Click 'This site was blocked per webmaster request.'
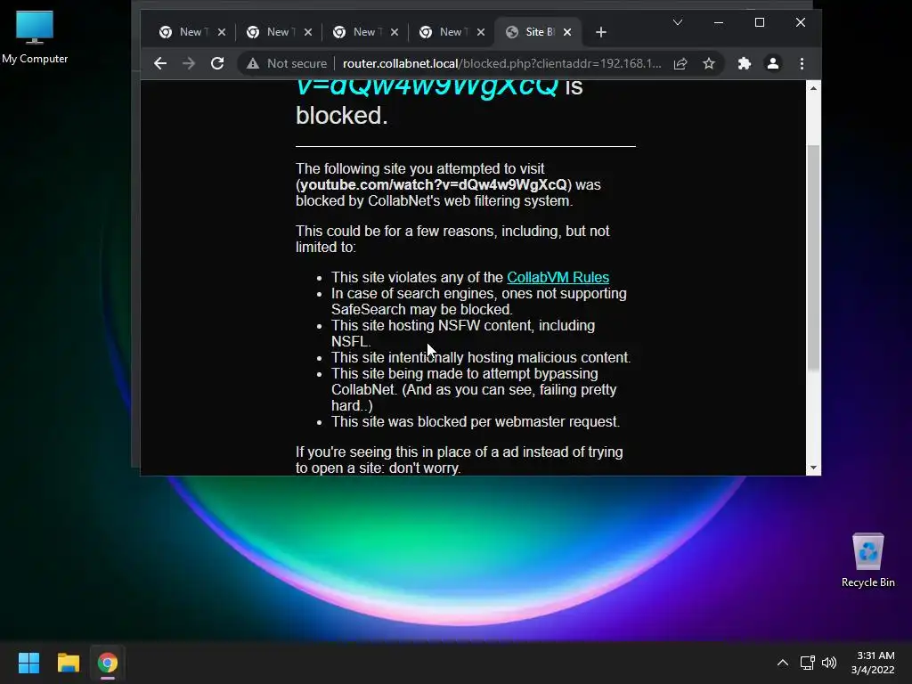 click(476, 421)
